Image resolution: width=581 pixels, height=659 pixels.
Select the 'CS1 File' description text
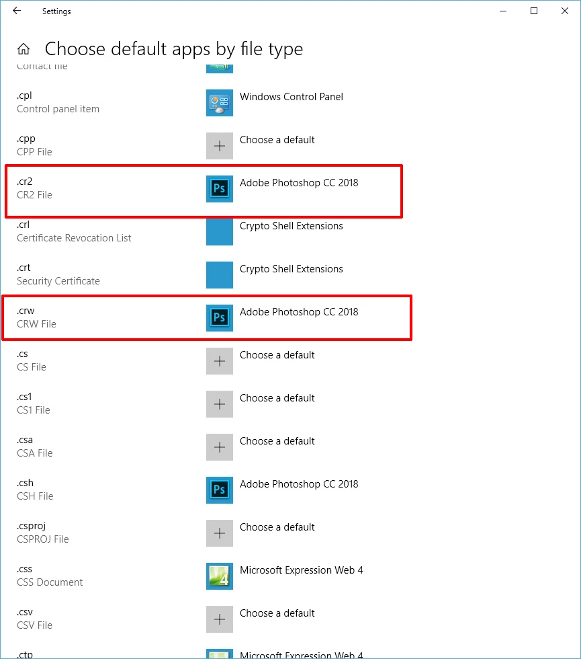pyautogui.click(x=34, y=410)
